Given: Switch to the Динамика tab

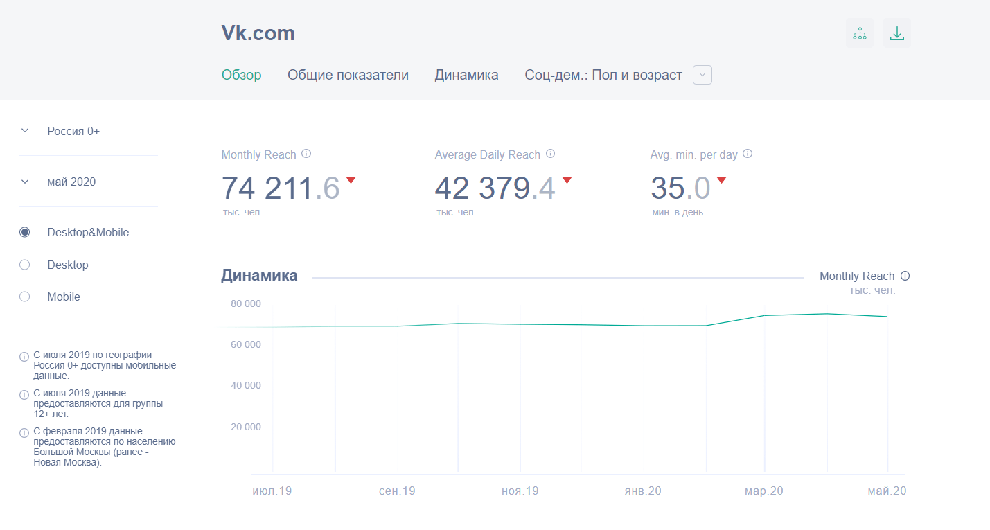Looking at the screenshot, I should point(466,75).
